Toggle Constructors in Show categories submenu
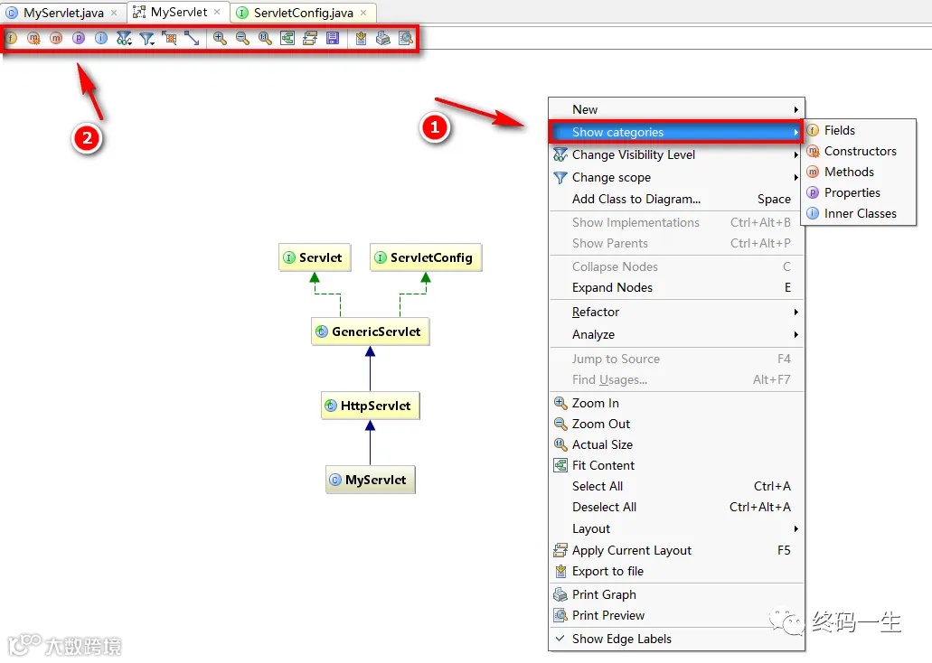The width and height of the screenshot is (932, 663). (859, 151)
